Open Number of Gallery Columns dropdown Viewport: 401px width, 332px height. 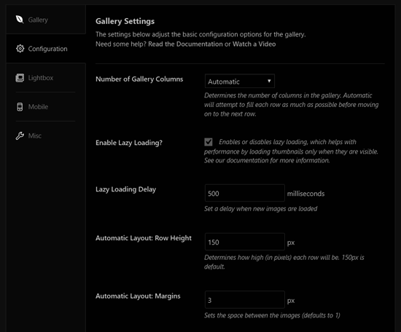[240, 82]
